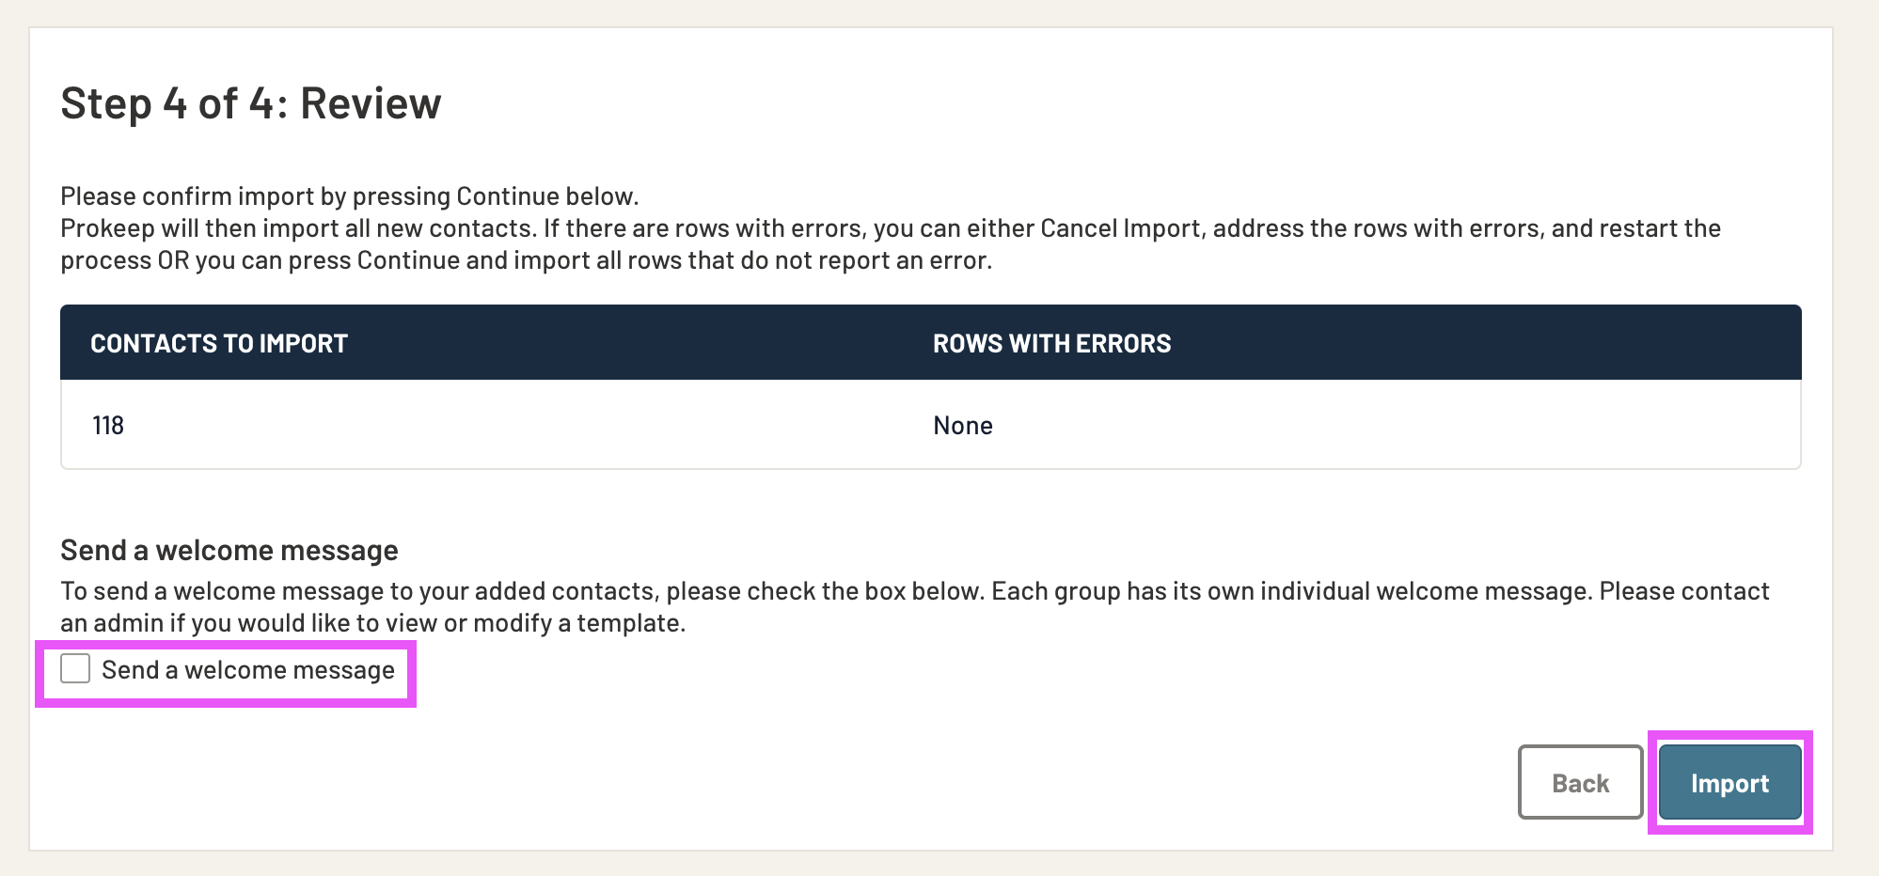Click the dark table header bar
Viewport: 1879px width, 876px height.
coord(931,342)
